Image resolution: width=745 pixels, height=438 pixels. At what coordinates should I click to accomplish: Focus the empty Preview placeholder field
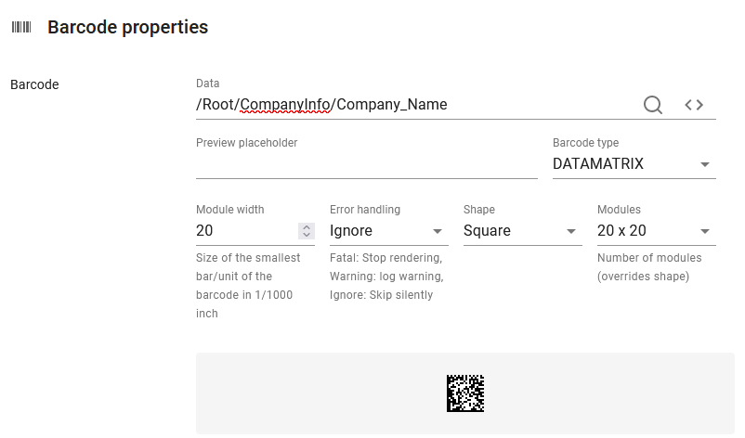click(x=366, y=164)
